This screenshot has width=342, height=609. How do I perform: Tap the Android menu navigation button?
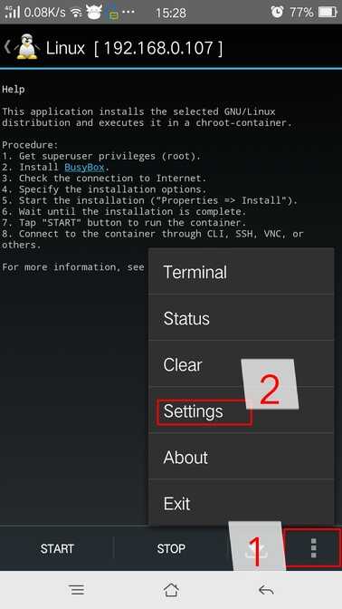[x=77, y=590]
